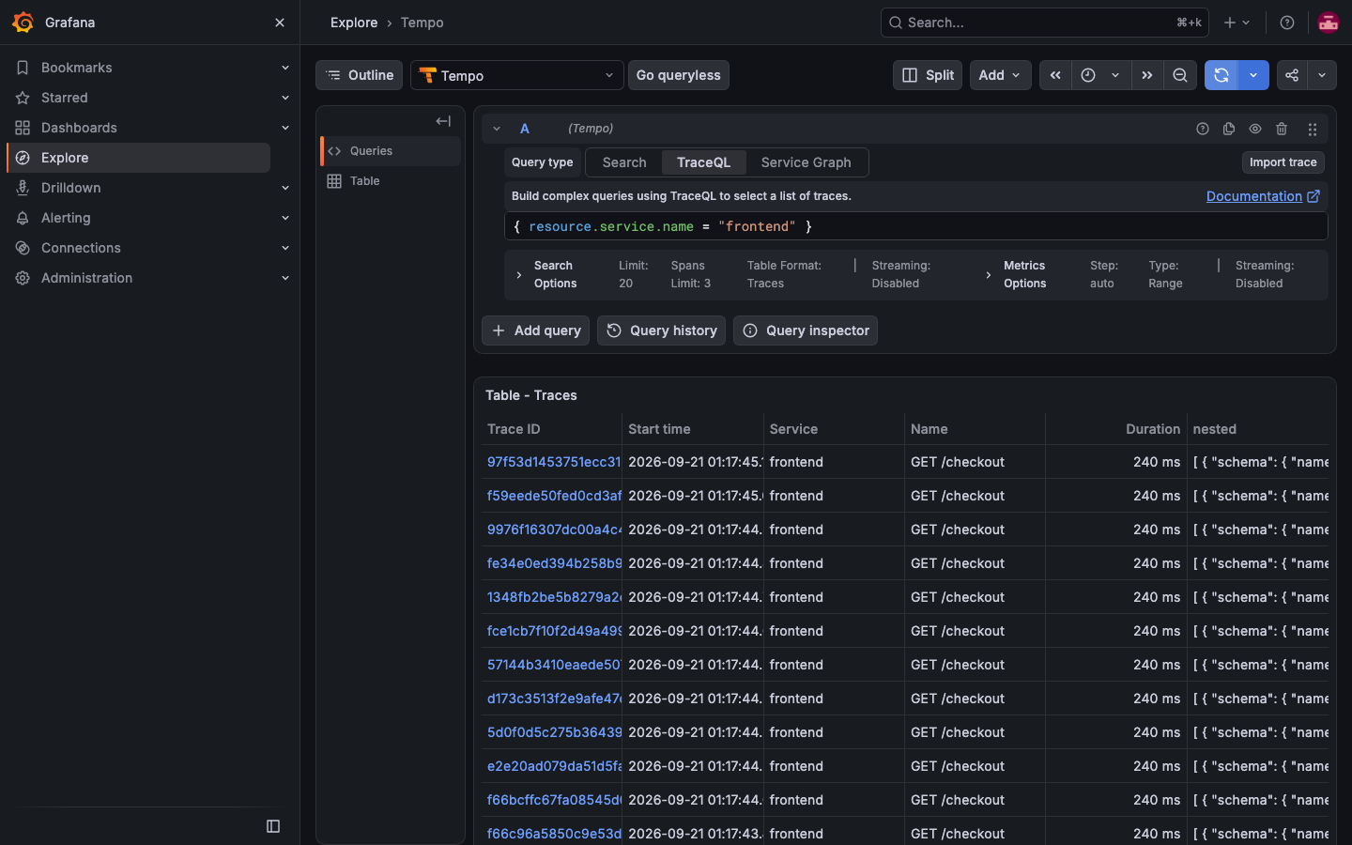Expand the Starred chevron
Image resolution: width=1352 pixels, height=845 pixels.
pyautogui.click(x=285, y=98)
